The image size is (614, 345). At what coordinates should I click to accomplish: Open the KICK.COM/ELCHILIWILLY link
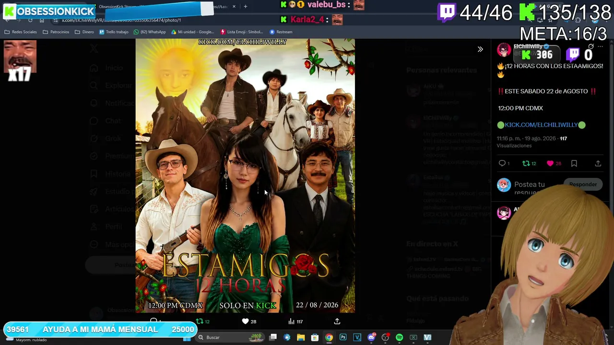pyautogui.click(x=541, y=125)
